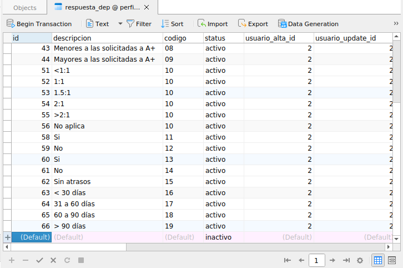Switch to form view
This screenshot has width=403, height=268.
tap(392, 260)
